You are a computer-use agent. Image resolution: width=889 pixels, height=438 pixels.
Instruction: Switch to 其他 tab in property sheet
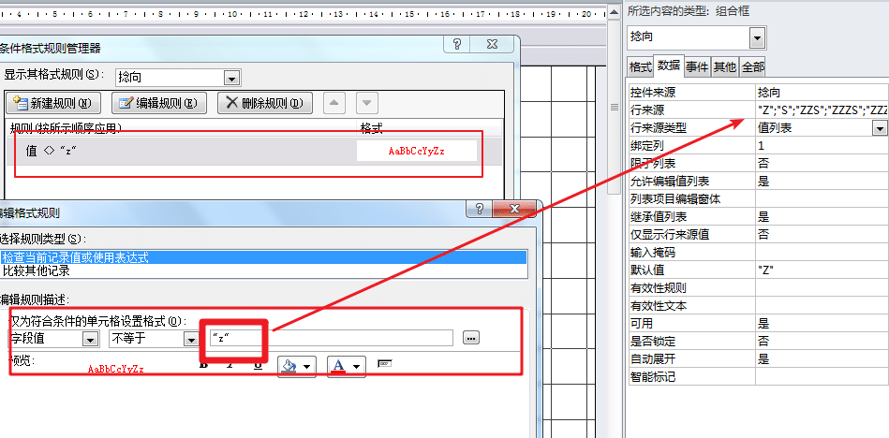click(724, 66)
